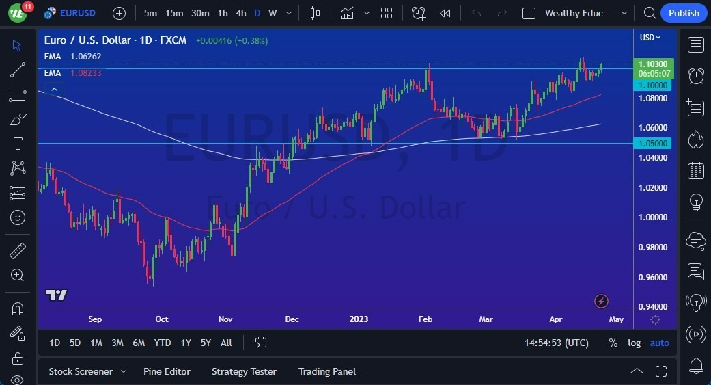The width and height of the screenshot is (711, 385).
Task: Open the public chats cloud icon
Action: [695, 241]
